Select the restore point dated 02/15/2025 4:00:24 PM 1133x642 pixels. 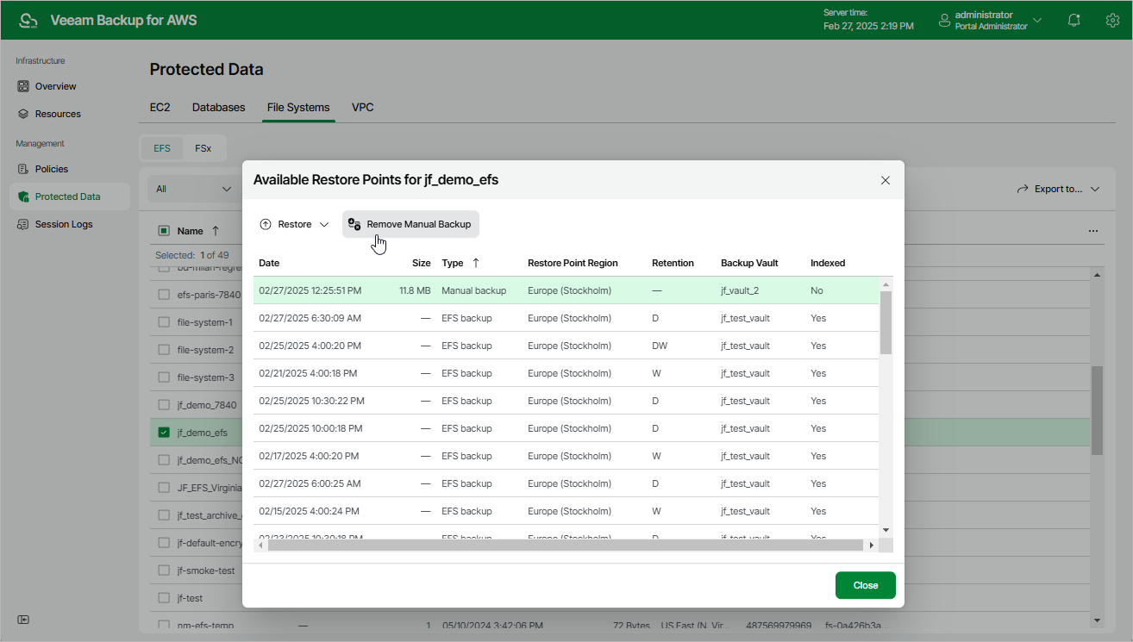[x=566, y=511]
